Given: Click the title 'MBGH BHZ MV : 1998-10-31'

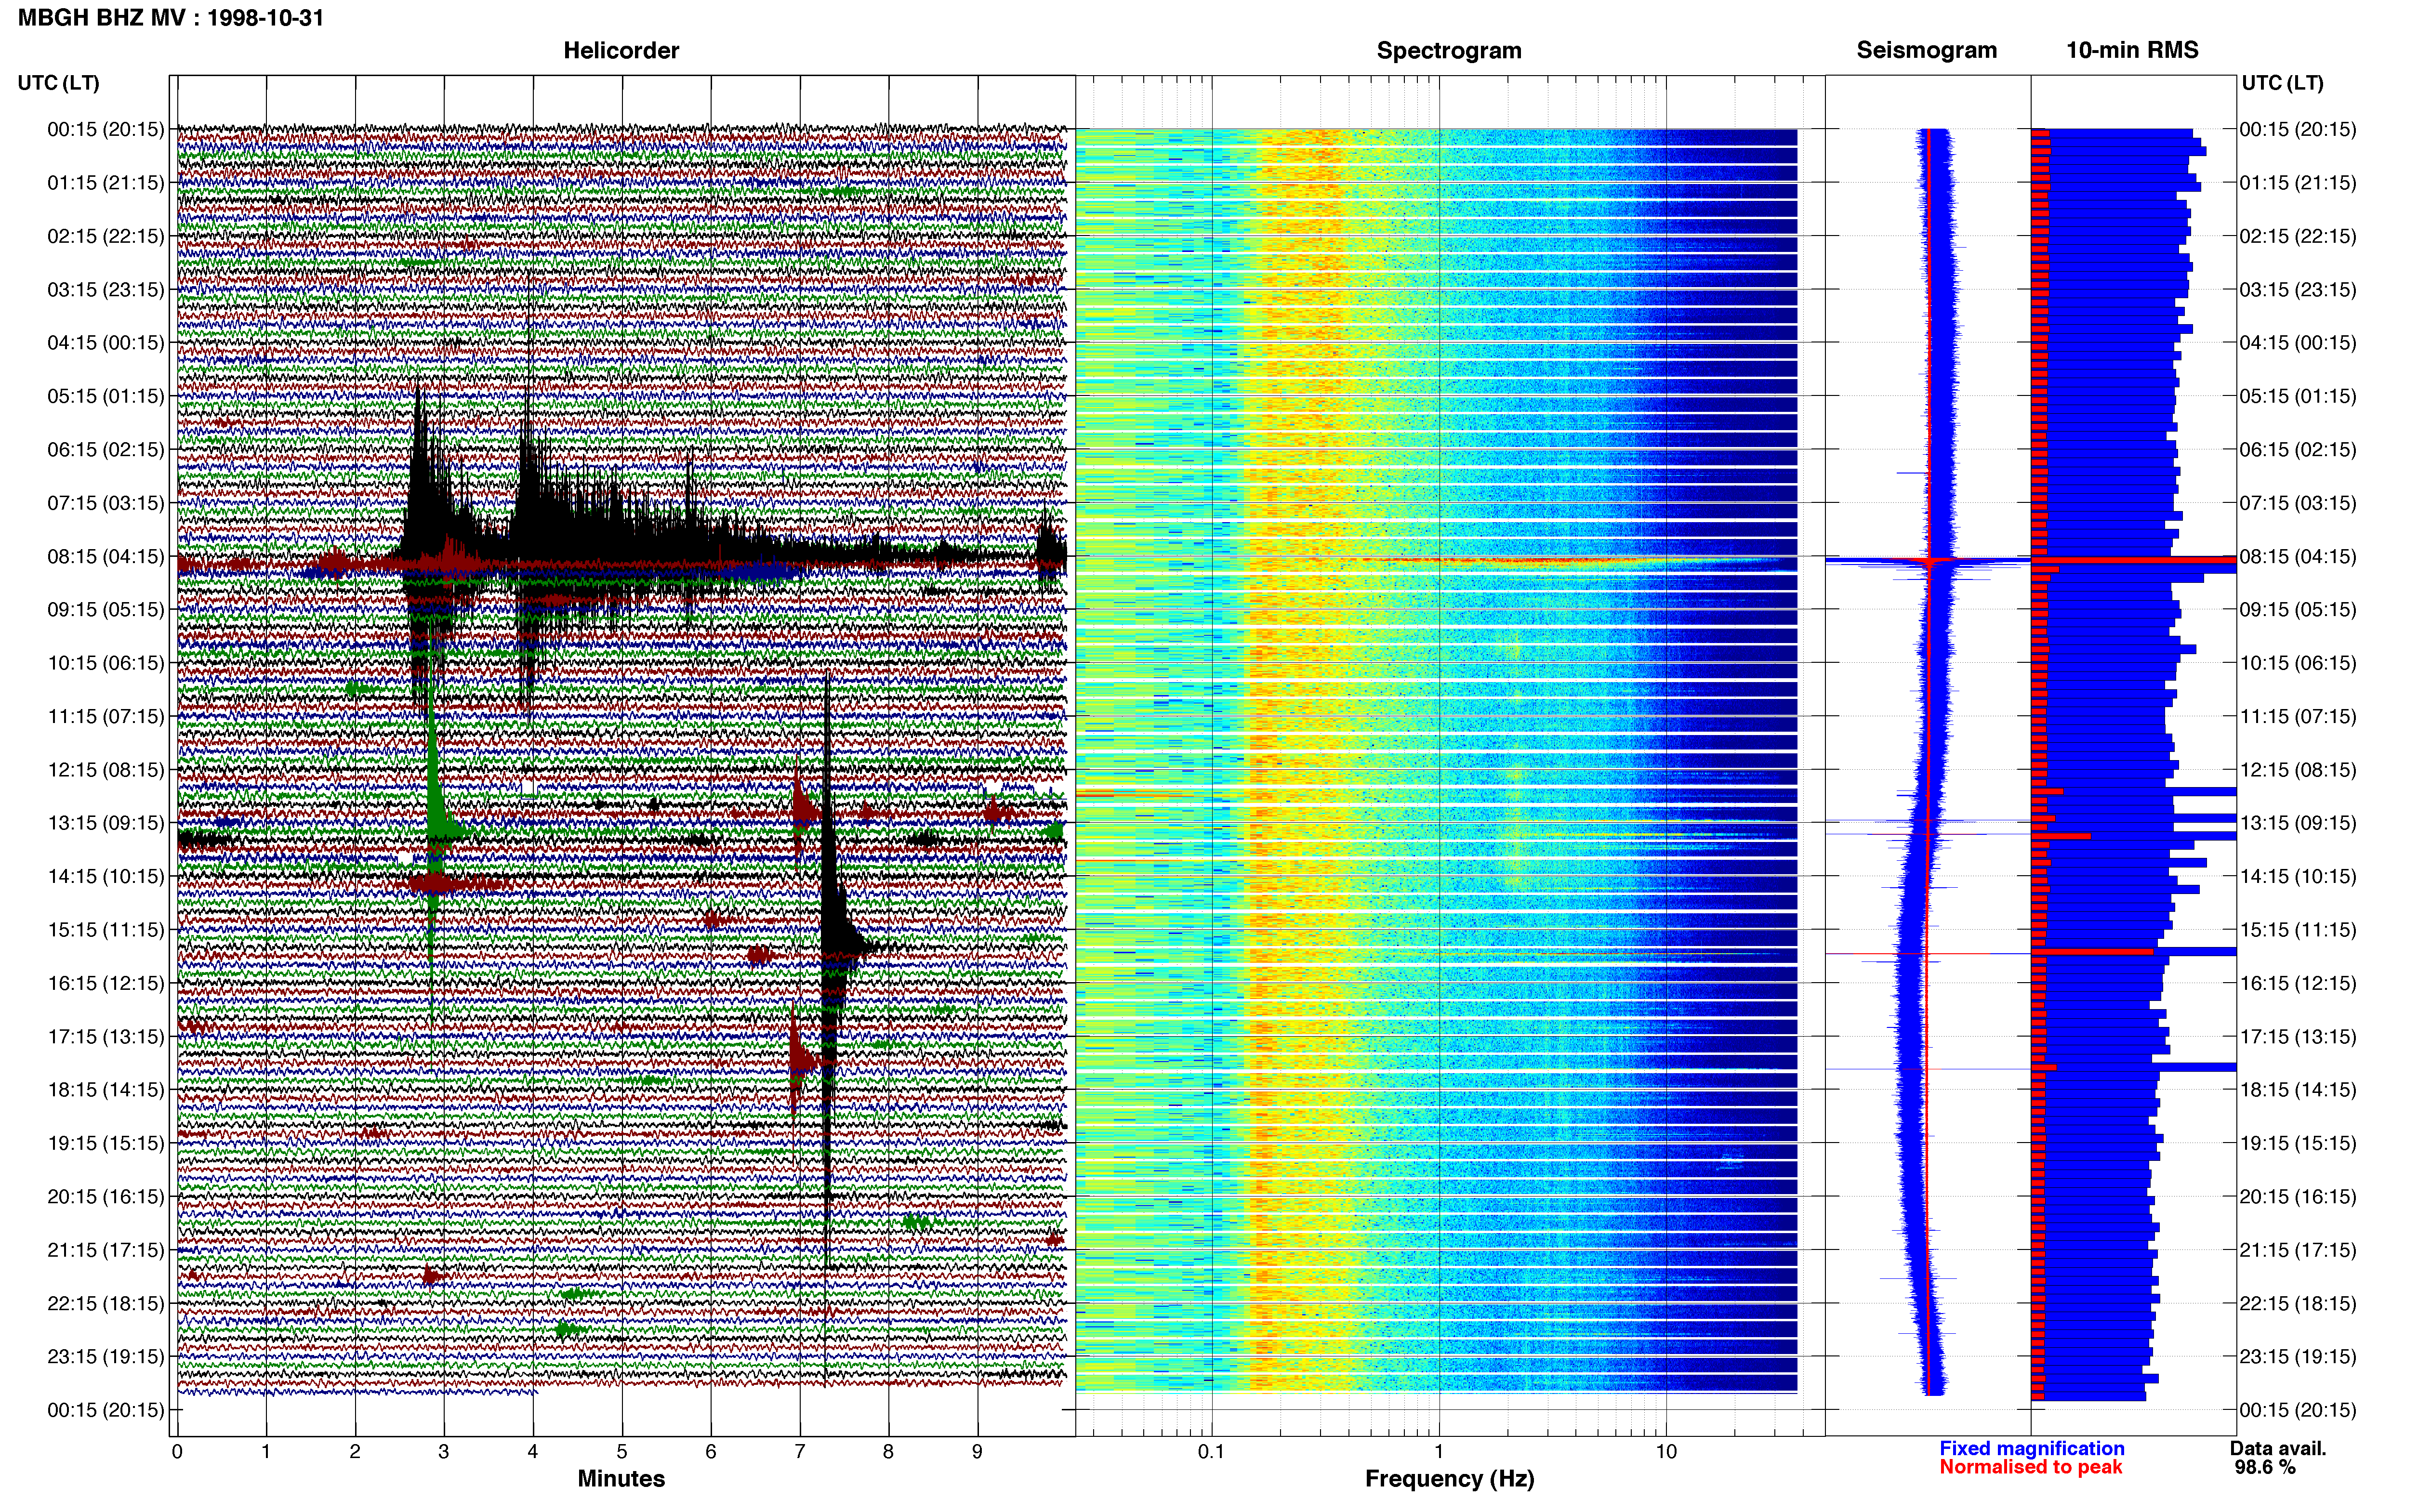Looking at the screenshot, I should click(x=171, y=18).
